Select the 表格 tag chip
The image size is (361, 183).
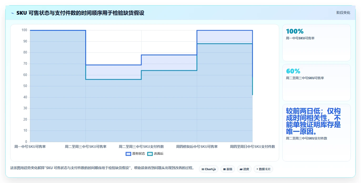click(x=228, y=169)
